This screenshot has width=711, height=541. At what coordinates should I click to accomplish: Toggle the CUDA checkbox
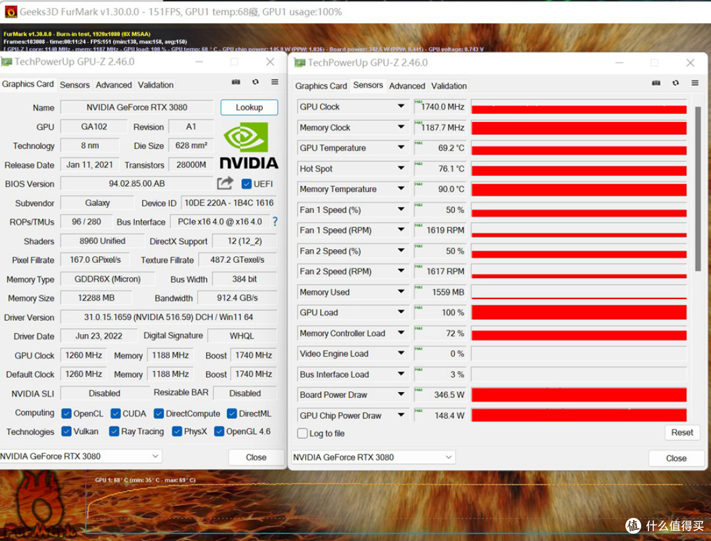pyautogui.click(x=116, y=413)
